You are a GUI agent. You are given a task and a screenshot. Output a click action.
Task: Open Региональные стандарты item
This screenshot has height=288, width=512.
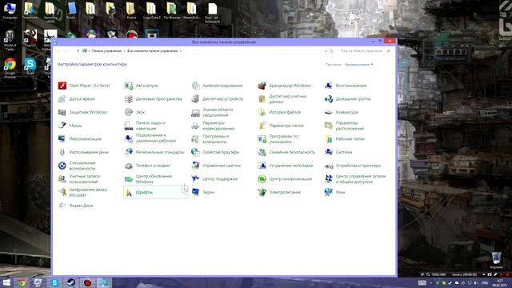[x=154, y=153]
